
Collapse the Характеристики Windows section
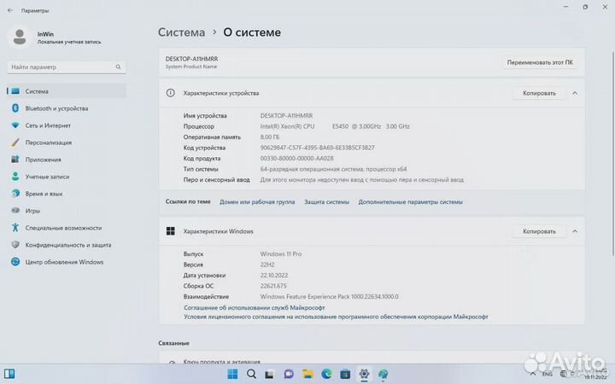(x=575, y=231)
